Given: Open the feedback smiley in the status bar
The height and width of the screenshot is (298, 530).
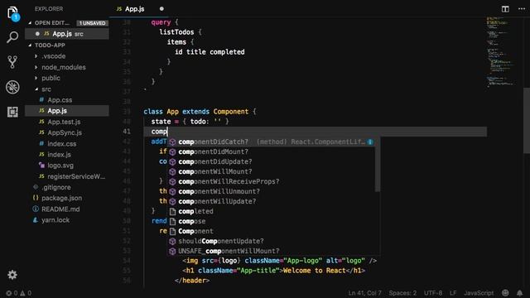Looking at the screenshot, I should pyautogui.click(x=505, y=293).
